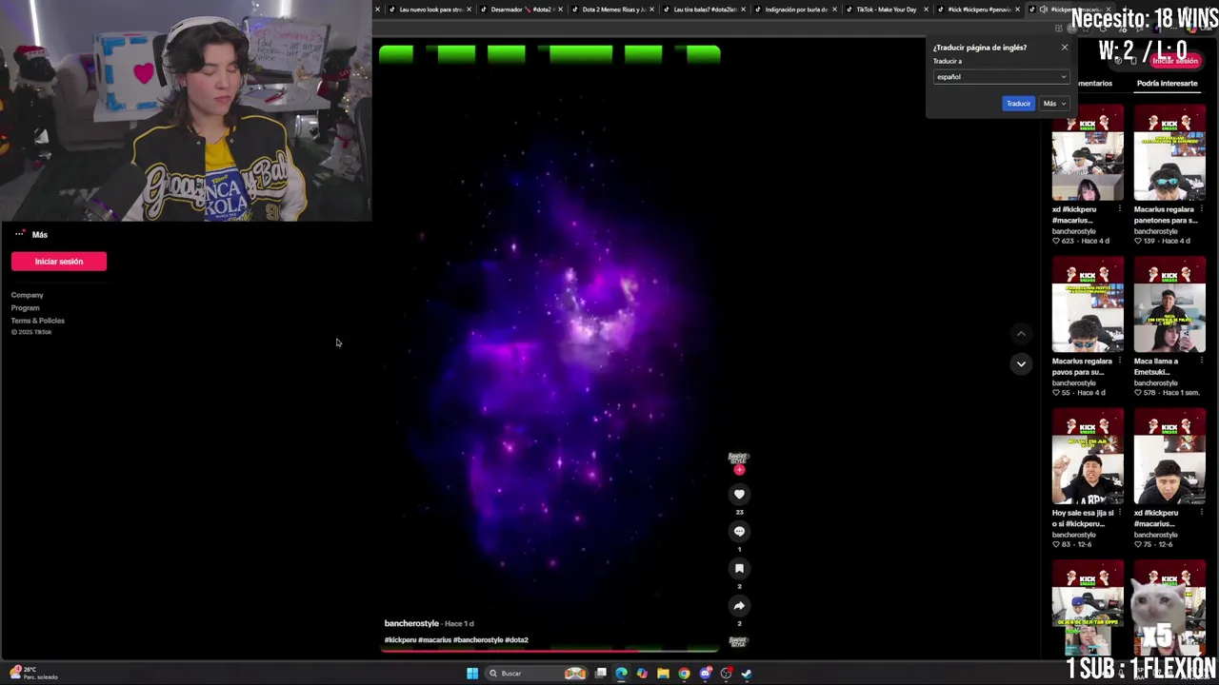The height and width of the screenshot is (685, 1219).
Task: Open 'Hoy sale esa jija' video thumbnail
Action: (1088, 458)
